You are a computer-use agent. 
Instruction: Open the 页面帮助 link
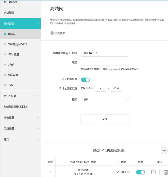(x=60, y=33)
